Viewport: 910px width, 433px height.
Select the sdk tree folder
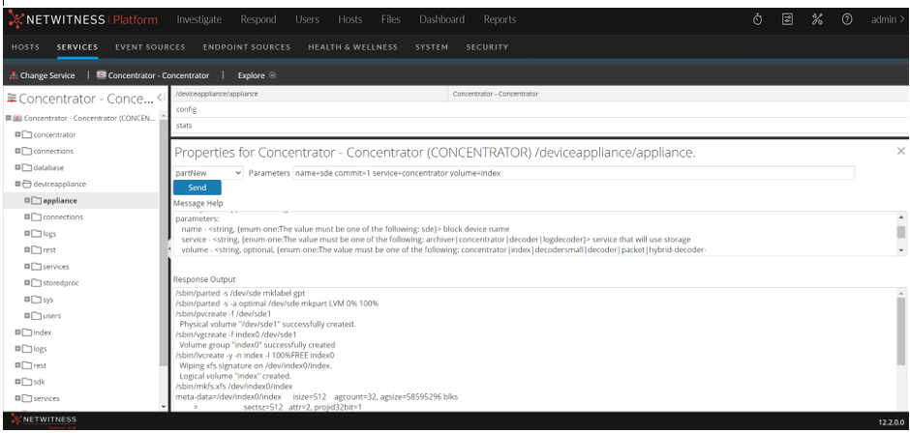[x=39, y=382]
